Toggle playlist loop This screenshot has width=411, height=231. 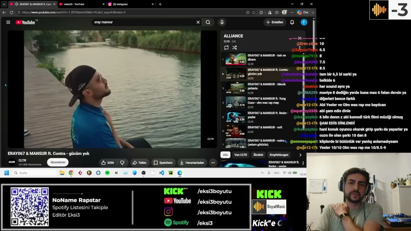[x=226, y=47]
